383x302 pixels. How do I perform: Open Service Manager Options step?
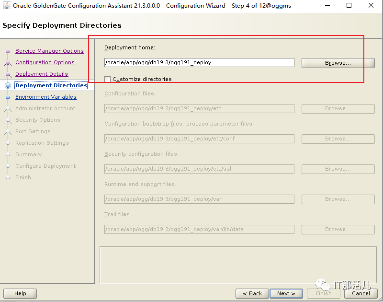point(50,51)
